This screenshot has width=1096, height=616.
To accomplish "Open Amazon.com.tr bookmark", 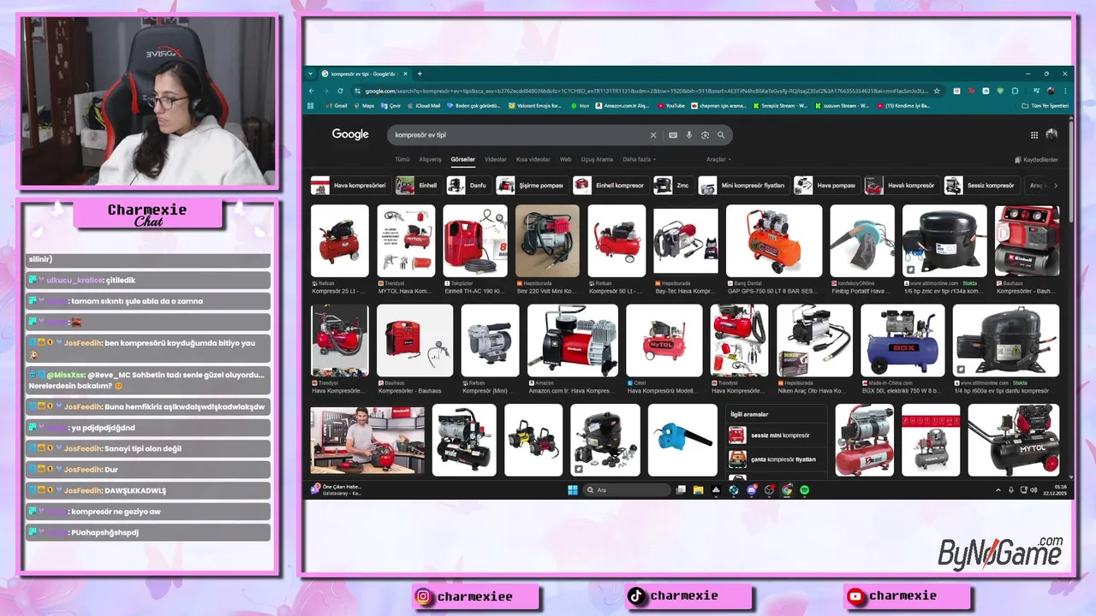I will click(622, 106).
